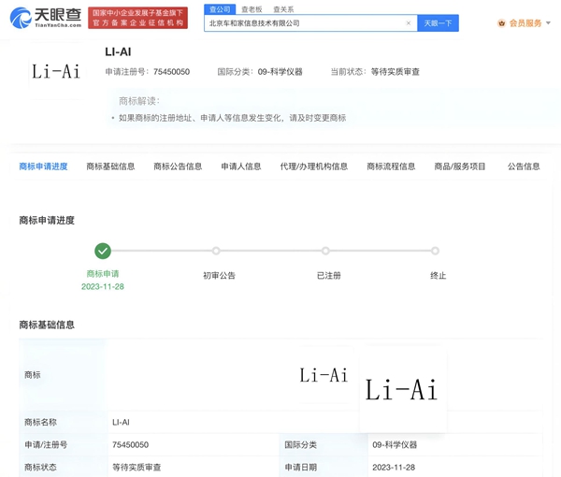Image resolution: width=561 pixels, height=477 pixels.
Task: Select the LI-AI heading text
Action: coord(118,51)
